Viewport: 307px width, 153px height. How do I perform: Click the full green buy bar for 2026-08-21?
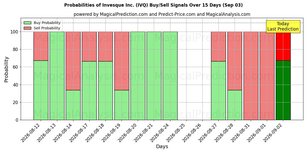pos(154,76)
